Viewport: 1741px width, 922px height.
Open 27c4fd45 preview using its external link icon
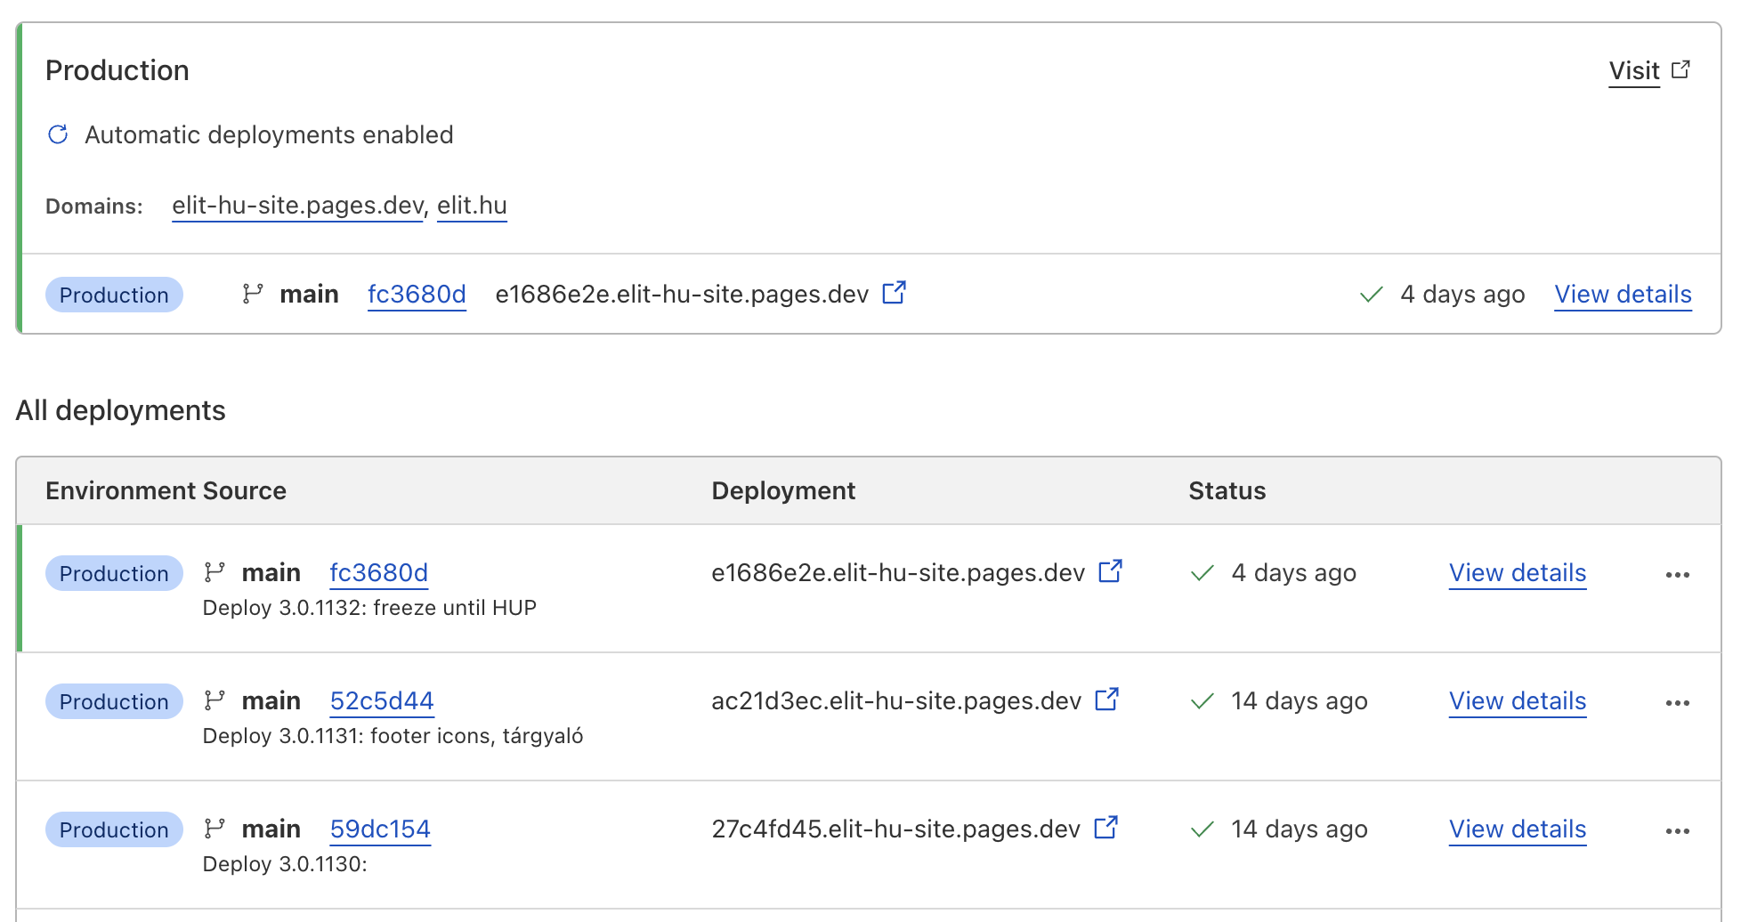click(x=1105, y=828)
